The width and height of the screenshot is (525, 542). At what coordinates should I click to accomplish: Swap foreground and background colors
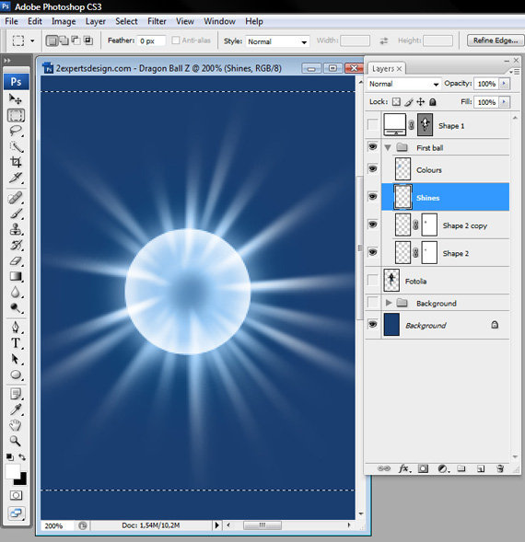coord(22,457)
